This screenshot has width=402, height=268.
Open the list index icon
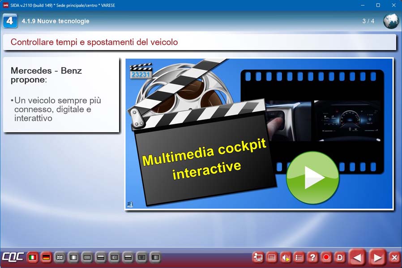click(x=299, y=257)
